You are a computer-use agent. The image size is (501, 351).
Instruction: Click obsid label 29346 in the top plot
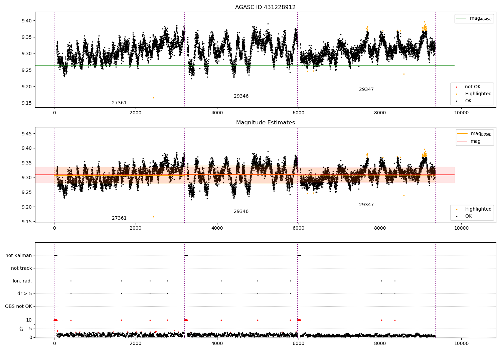coord(241,96)
